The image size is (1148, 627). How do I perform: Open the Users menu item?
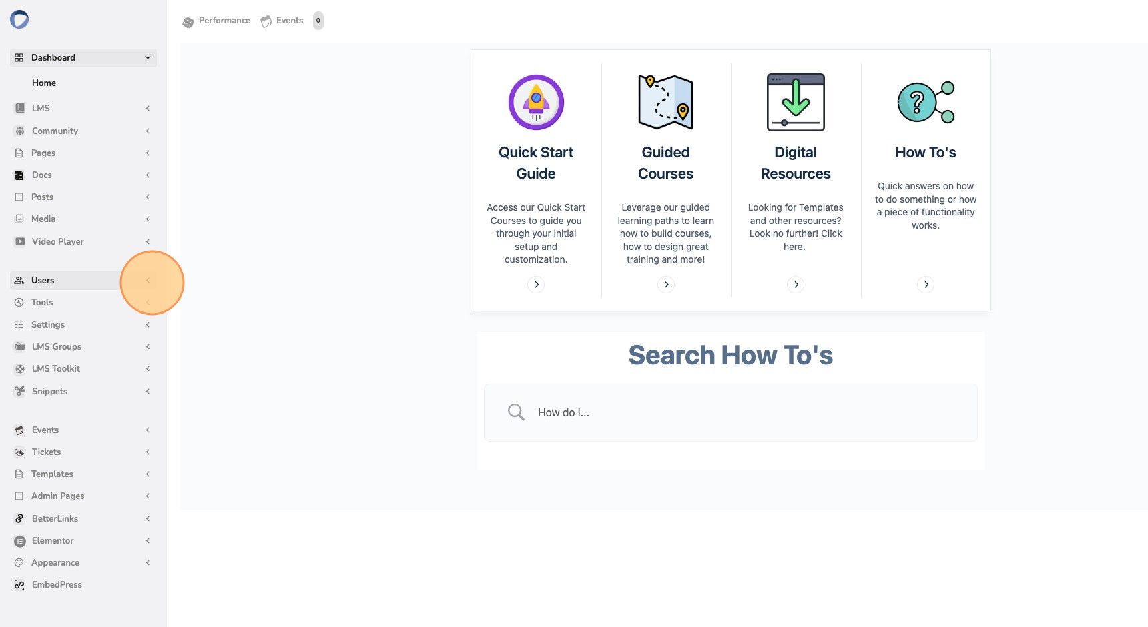(x=83, y=280)
